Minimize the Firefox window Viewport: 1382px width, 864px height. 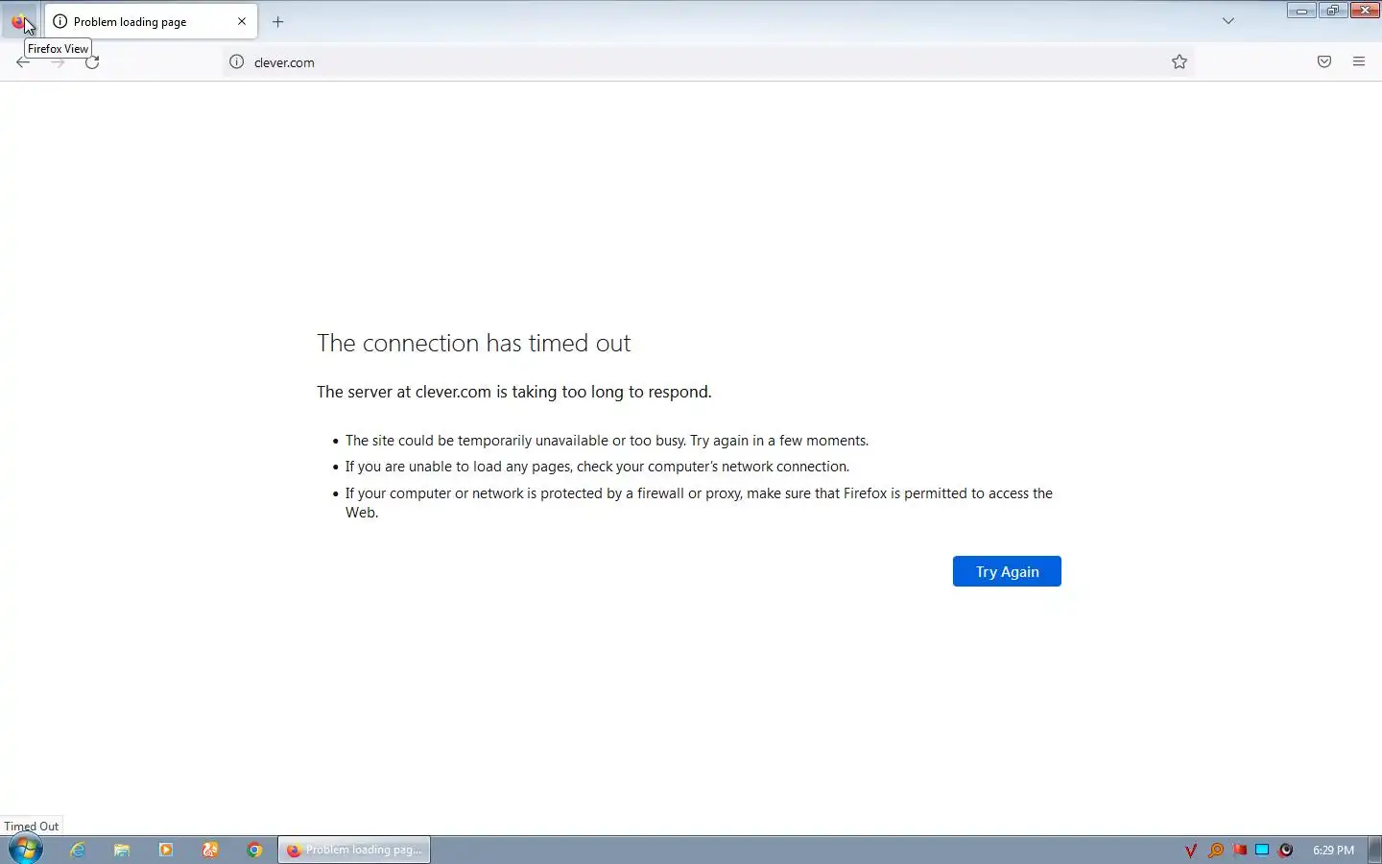(1301, 11)
